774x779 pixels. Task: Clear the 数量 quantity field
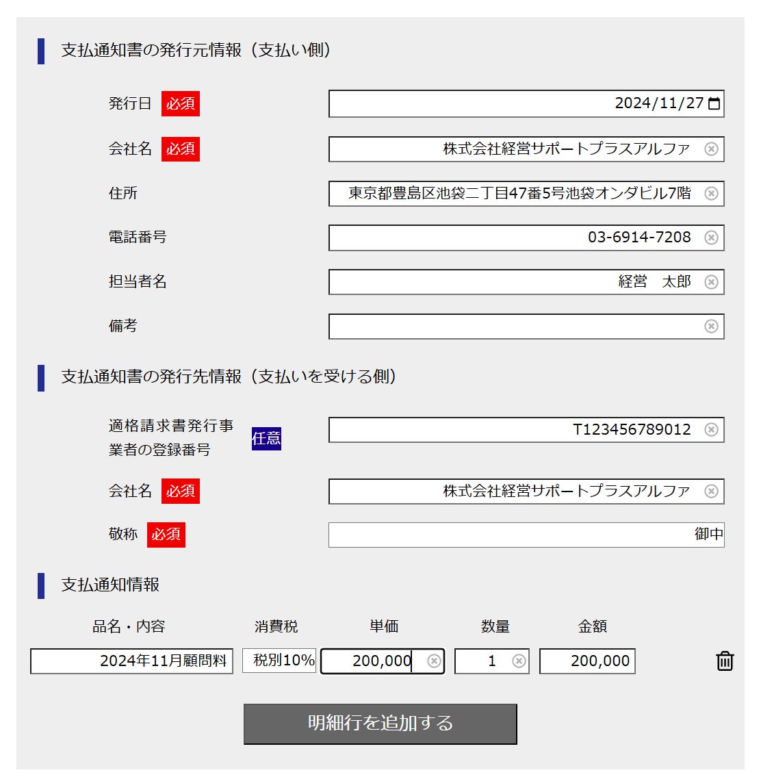pyautogui.click(x=518, y=661)
